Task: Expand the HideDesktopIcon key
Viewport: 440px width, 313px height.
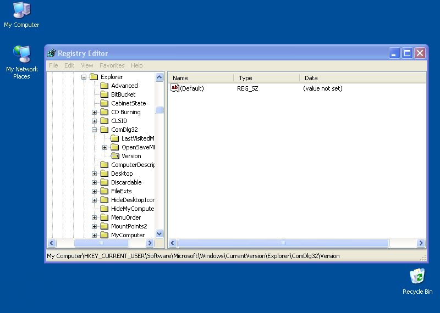Action: point(94,200)
